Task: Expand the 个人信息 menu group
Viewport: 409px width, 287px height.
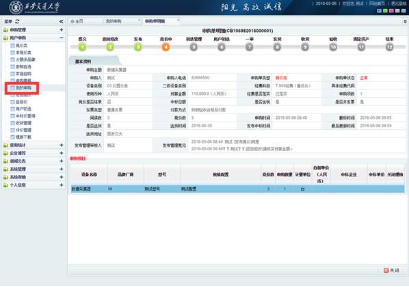Action: pyautogui.click(x=62, y=185)
